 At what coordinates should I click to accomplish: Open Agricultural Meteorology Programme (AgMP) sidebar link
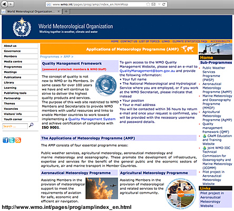pyautogui.click(x=217, y=116)
